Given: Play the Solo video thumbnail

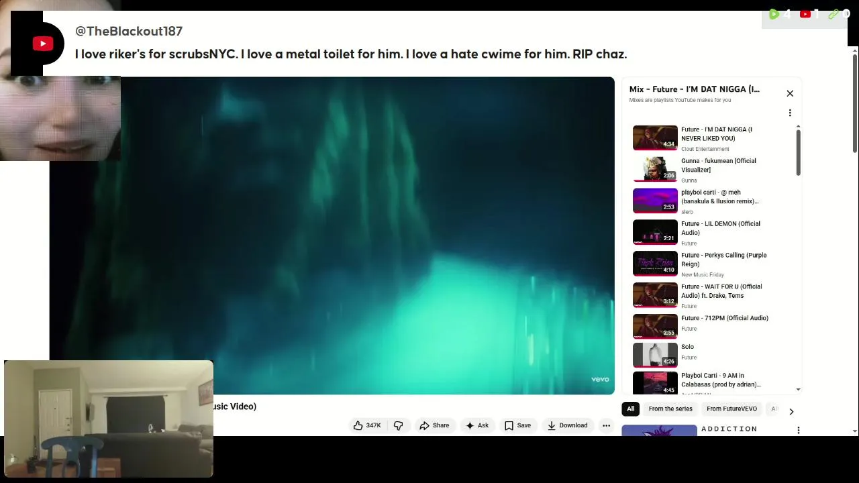Looking at the screenshot, I should pyautogui.click(x=655, y=355).
